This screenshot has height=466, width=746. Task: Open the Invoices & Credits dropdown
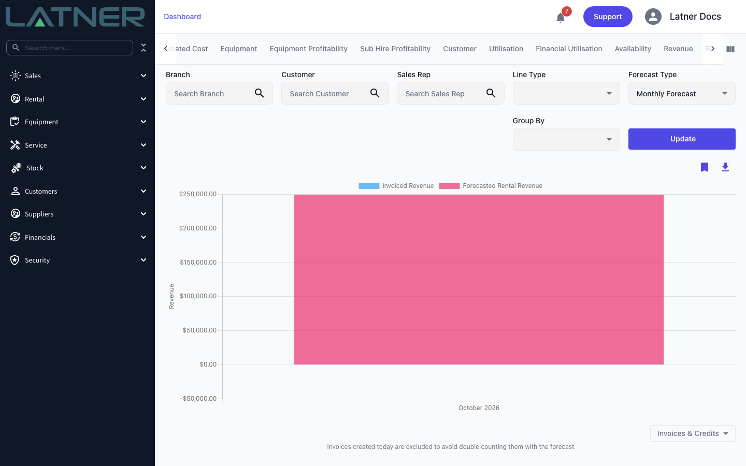tap(693, 433)
